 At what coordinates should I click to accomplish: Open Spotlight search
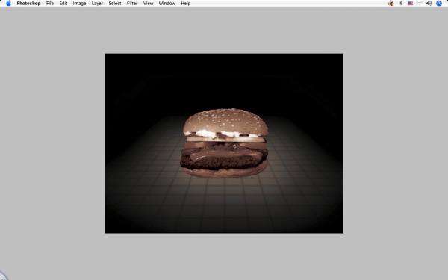pos(439,4)
